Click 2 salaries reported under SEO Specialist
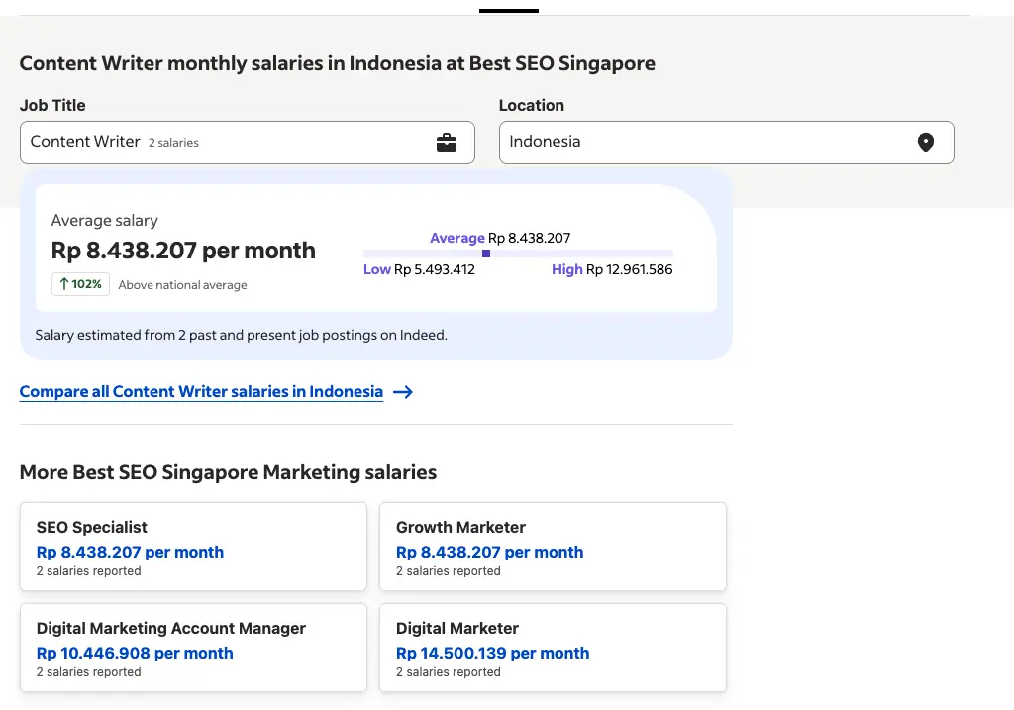Image resolution: width=1014 pixels, height=710 pixels. [x=88, y=571]
